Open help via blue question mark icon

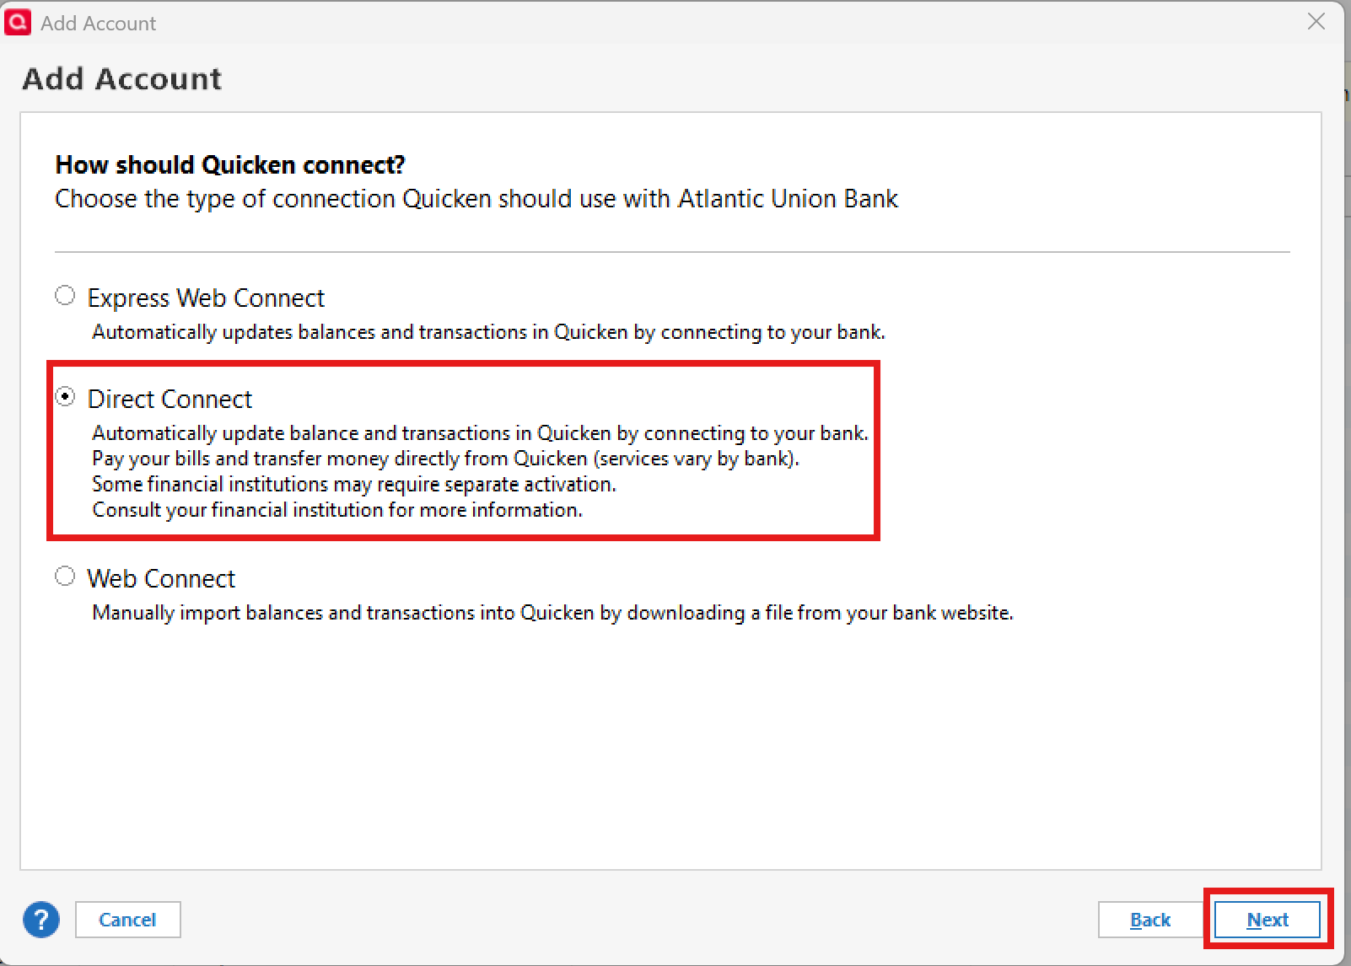[41, 920]
